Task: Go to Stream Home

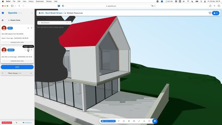Action: pos(15,20)
